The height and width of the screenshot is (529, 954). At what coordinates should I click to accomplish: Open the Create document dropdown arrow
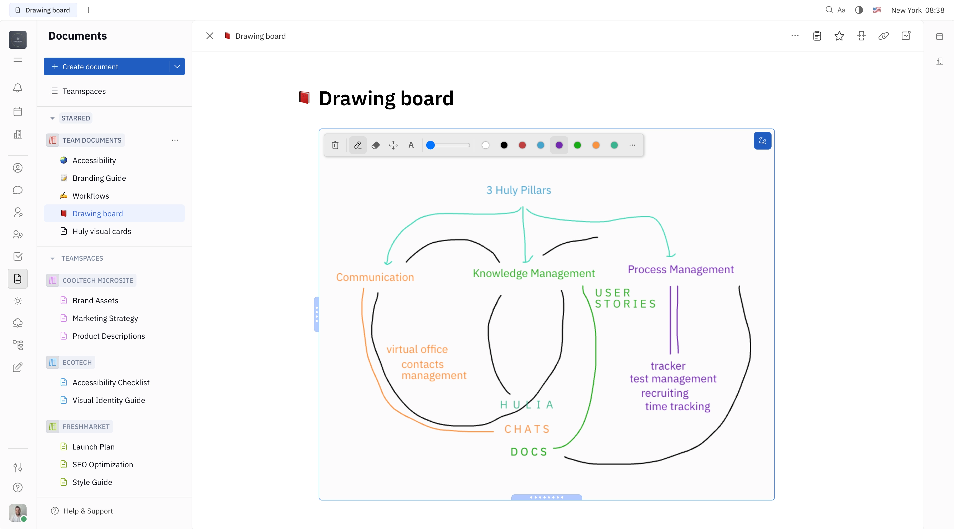[x=177, y=66]
